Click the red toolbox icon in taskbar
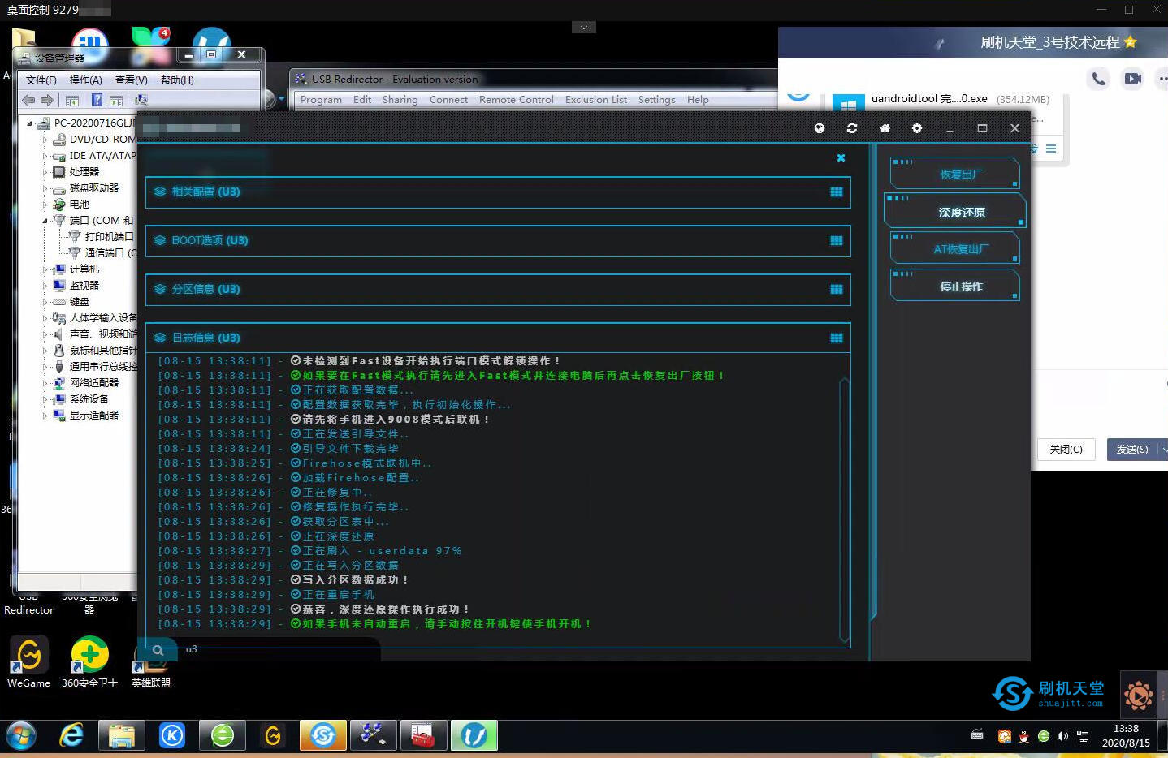This screenshot has width=1168, height=758. [x=423, y=735]
